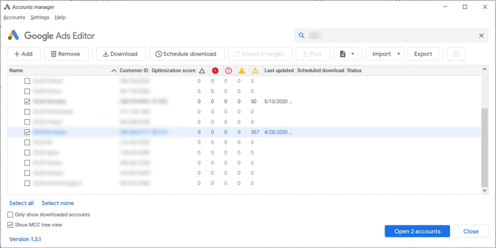The height and width of the screenshot is (248, 496).
Task: Open 2 accounts with the blue button
Action: (x=417, y=231)
